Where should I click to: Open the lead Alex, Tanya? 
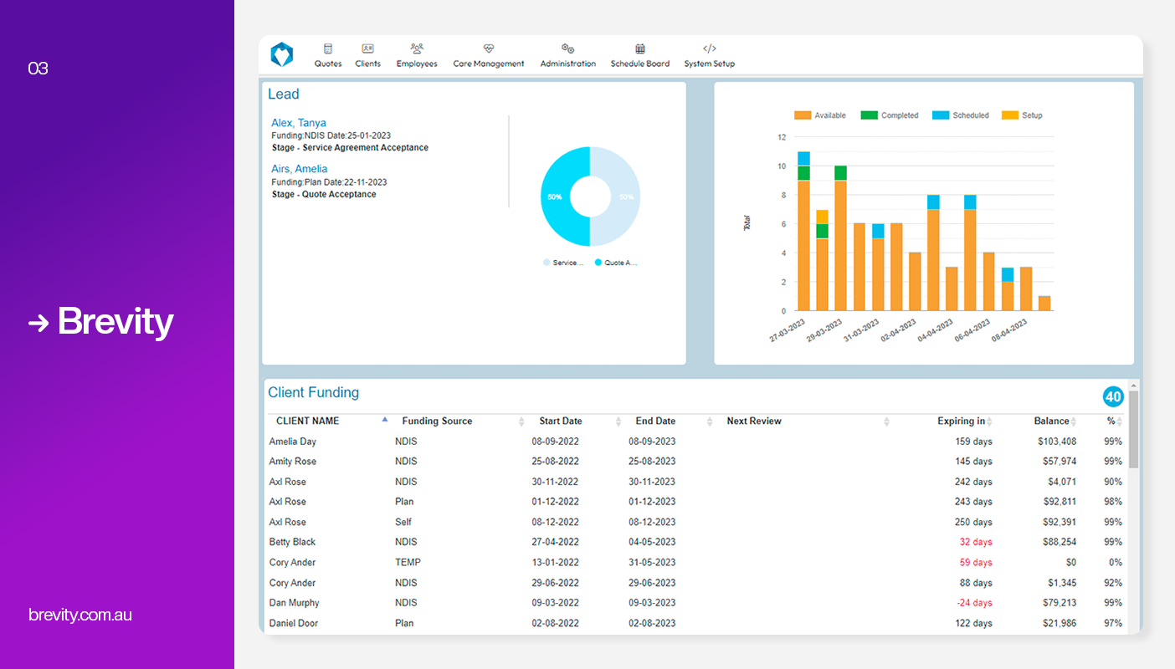tap(299, 123)
